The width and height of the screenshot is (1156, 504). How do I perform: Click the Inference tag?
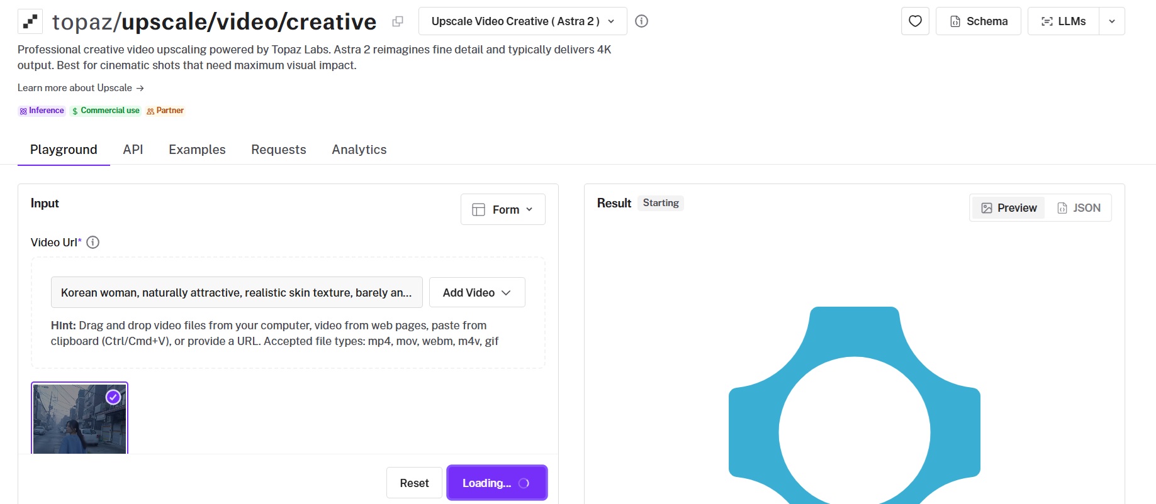[42, 111]
